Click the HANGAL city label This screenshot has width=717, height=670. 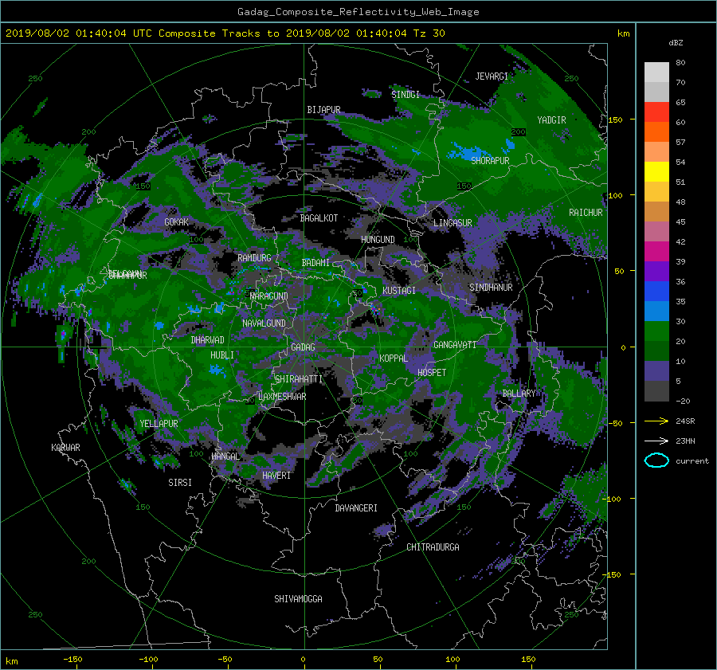coord(225,456)
